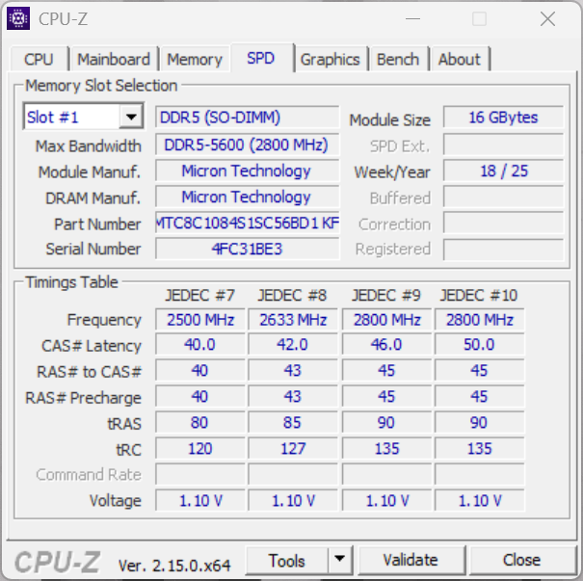Image resolution: width=583 pixels, height=581 pixels.
Task: Open the Bench tab
Action: [398, 60]
